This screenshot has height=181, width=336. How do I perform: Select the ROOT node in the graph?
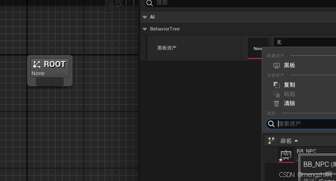tap(50, 71)
